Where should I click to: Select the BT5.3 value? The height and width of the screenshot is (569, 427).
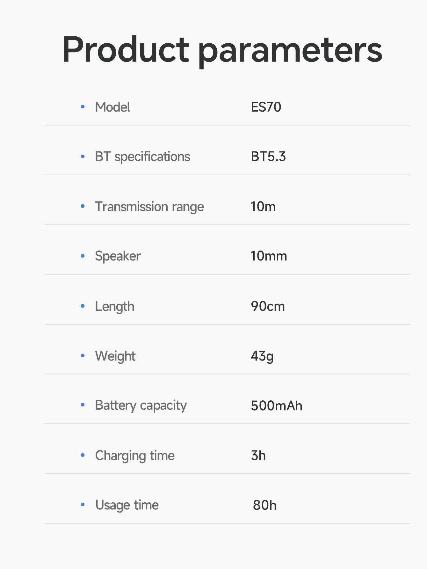coord(268,157)
